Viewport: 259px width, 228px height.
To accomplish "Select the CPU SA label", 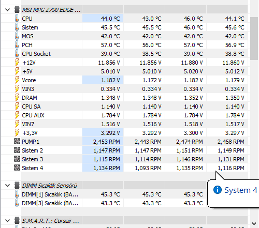I will click(x=31, y=107).
